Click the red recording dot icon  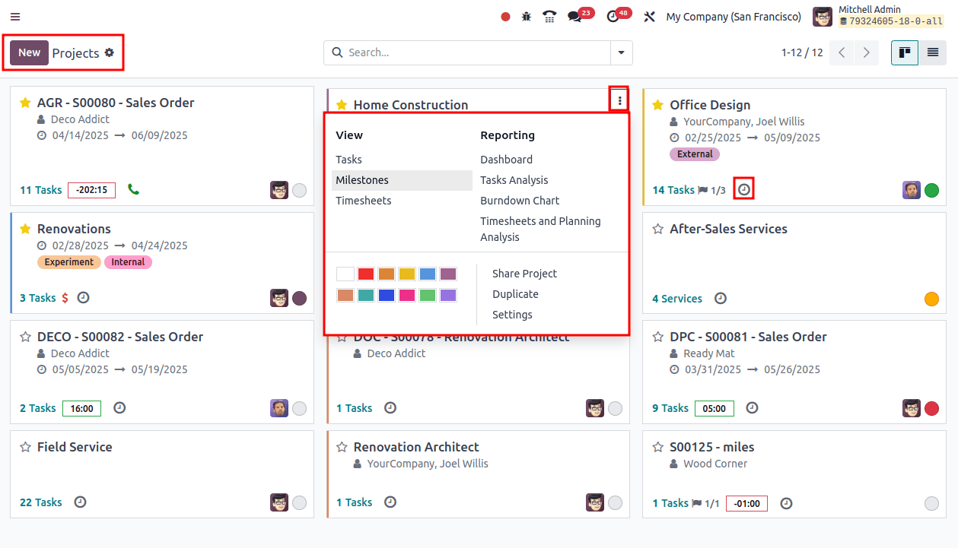pyautogui.click(x=505, y=17)
